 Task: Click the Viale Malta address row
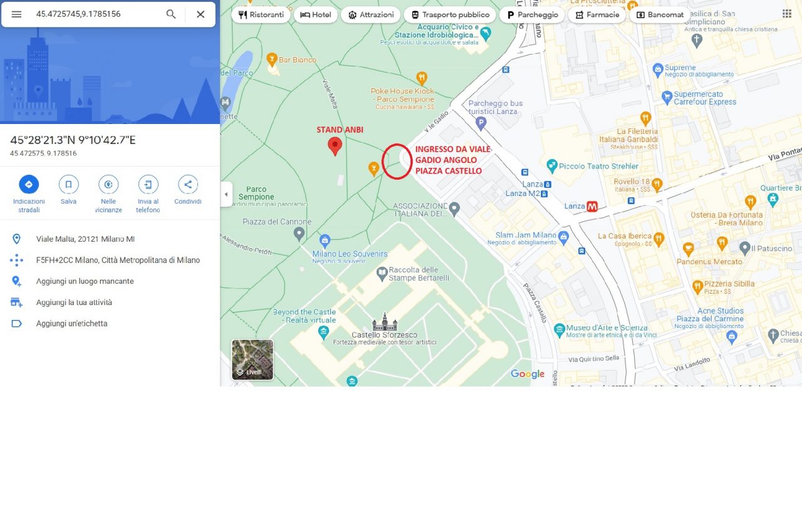click(x=110, y=239)
